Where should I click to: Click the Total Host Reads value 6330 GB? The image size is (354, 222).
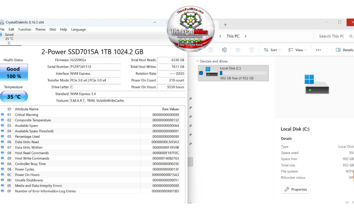click(171, 60)
